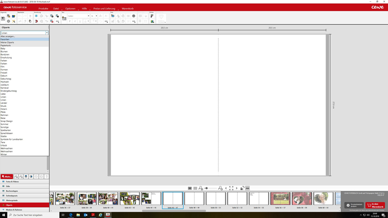Click the clipart single-page placement icon

click(26, 177)
